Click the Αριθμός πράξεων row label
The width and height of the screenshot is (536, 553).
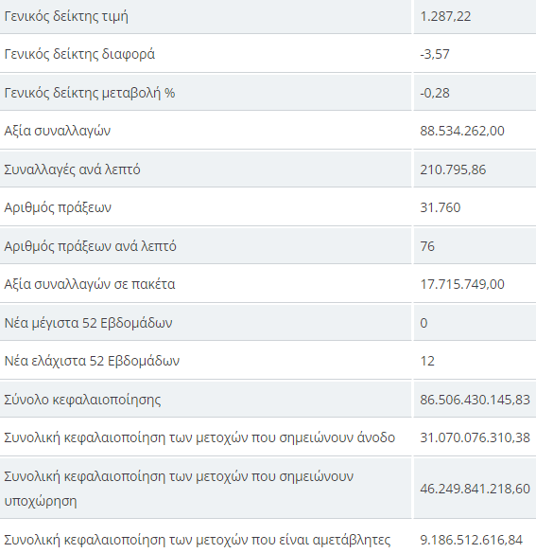[x=58, y=207]
